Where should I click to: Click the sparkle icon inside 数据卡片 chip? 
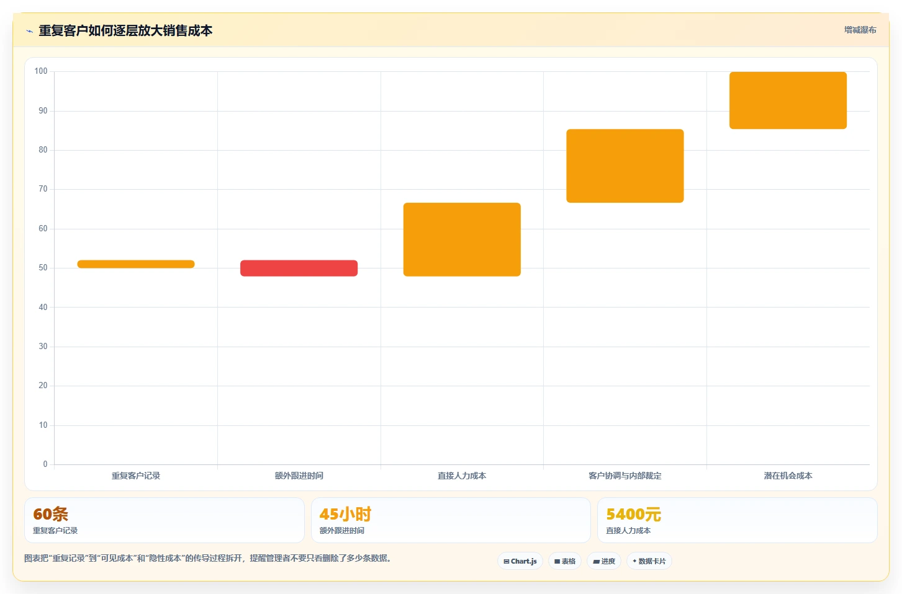tap(634, 561)
